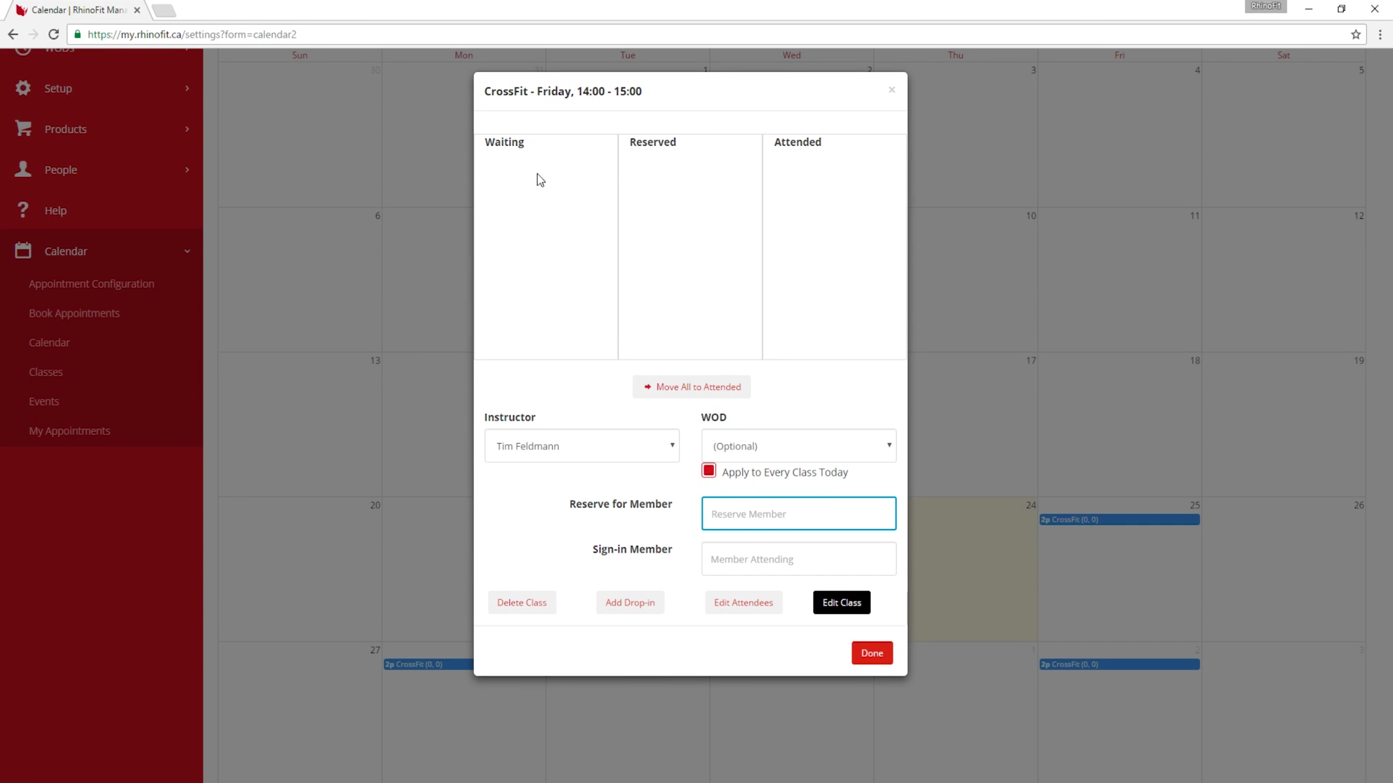
Task: Click Move All to Attended button
Action: [x=692, y=387]
